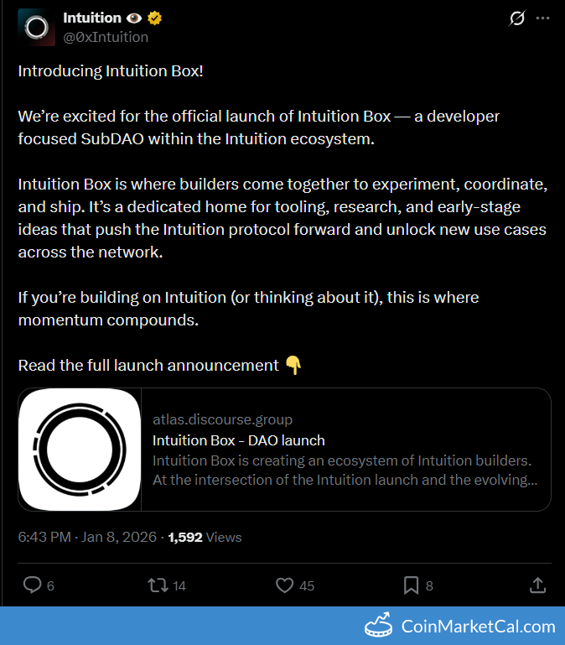Screen dimensions: 565x645
Task: Open Intuition profile avatar
Action: coord(36,28)
